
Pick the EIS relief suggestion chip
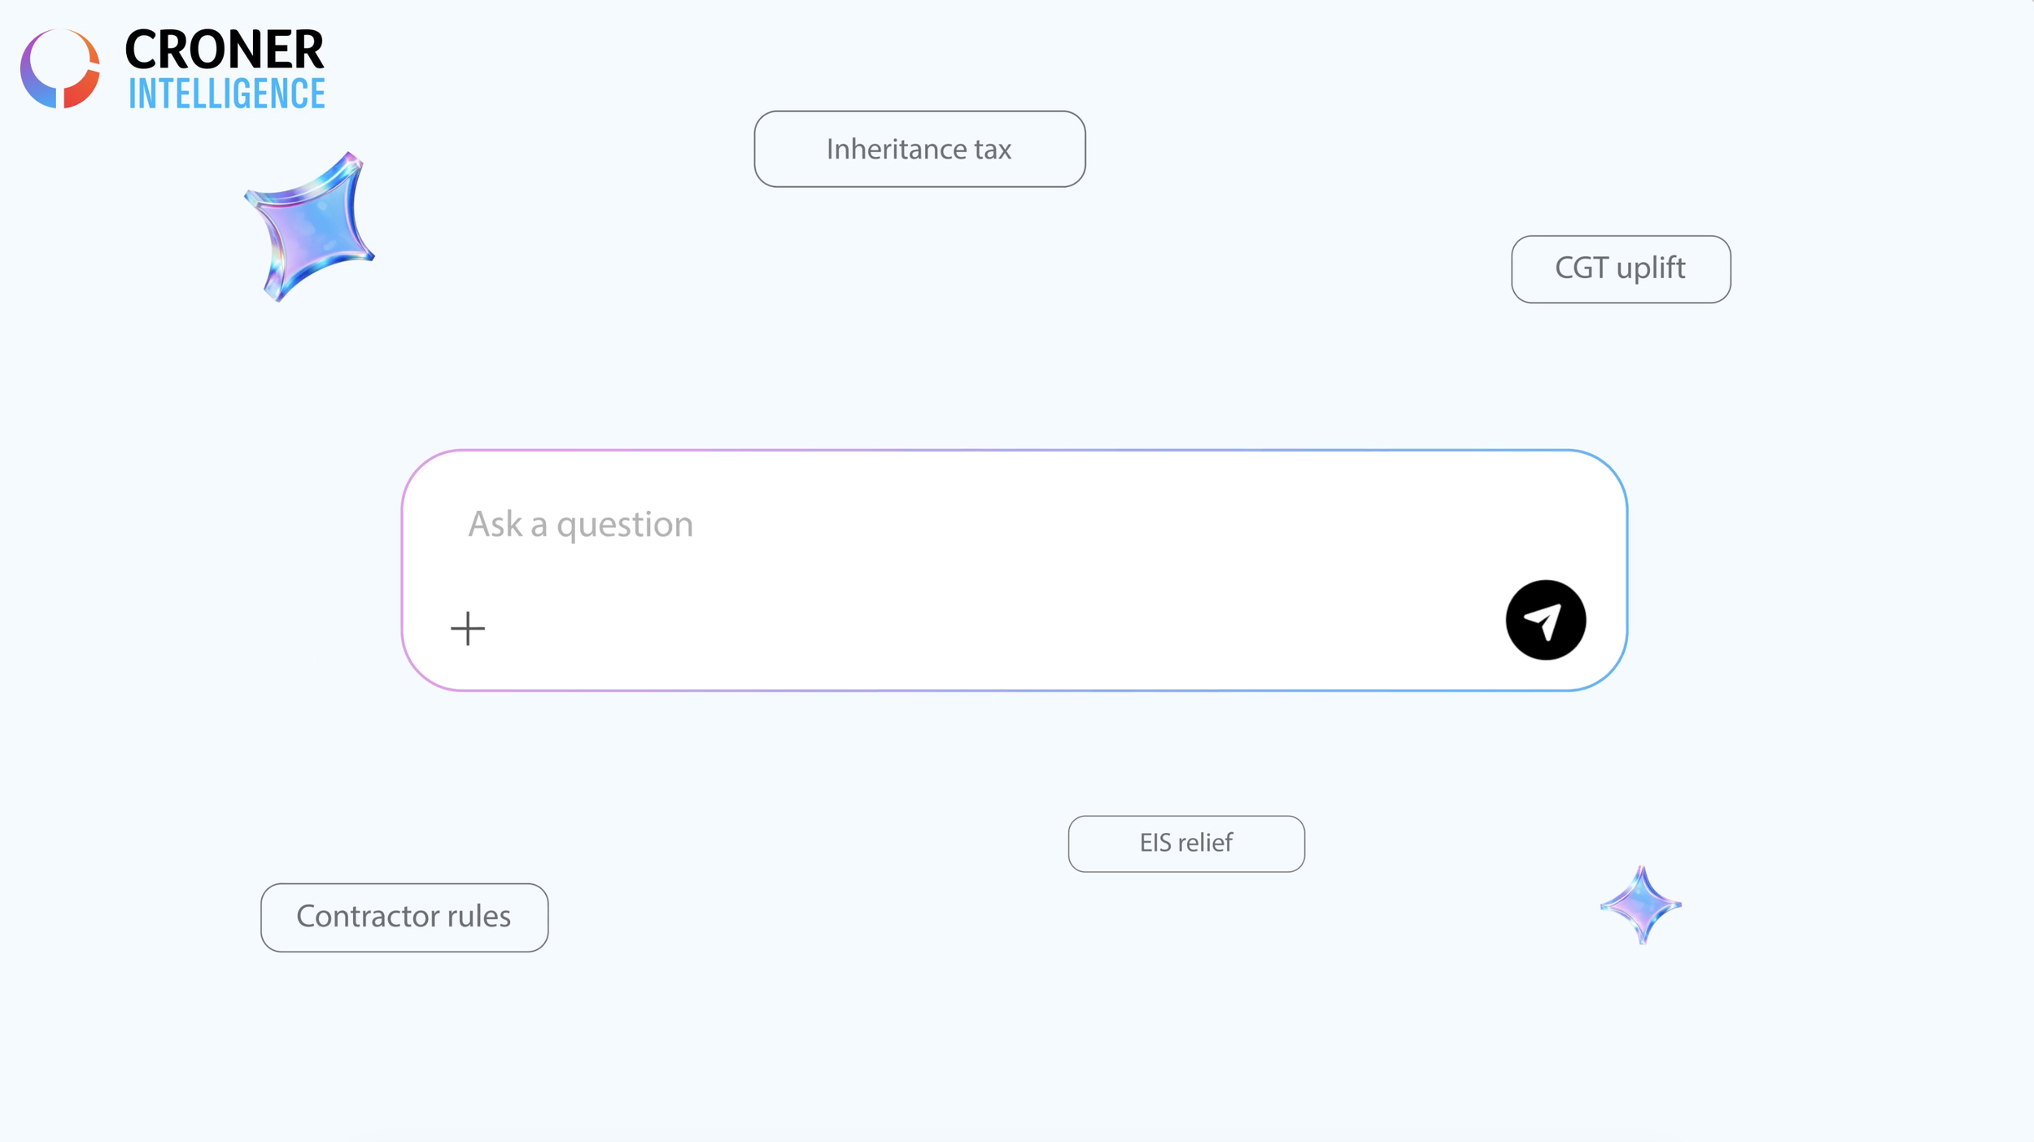coord(1186,843)
